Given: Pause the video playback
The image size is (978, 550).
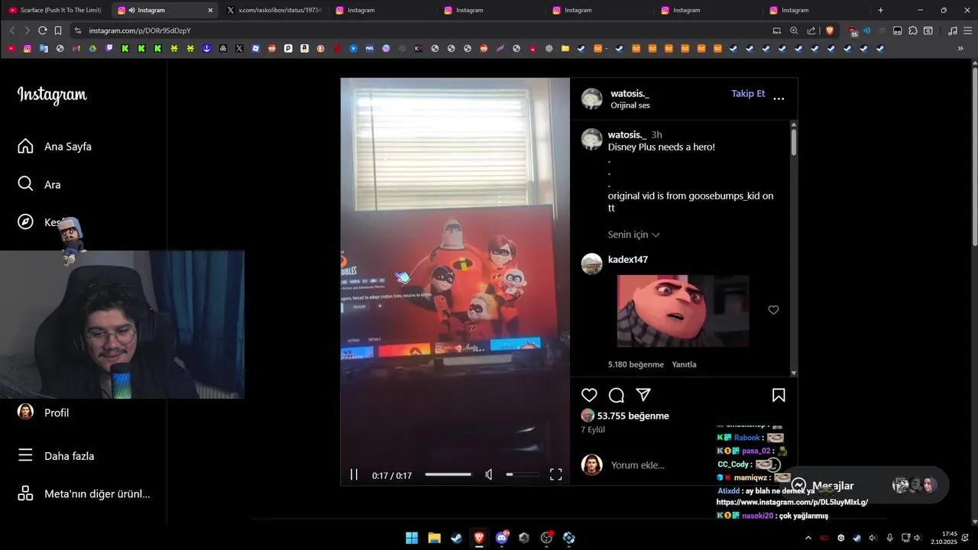Looking at the screenshot, I should (x=354, y=475).
